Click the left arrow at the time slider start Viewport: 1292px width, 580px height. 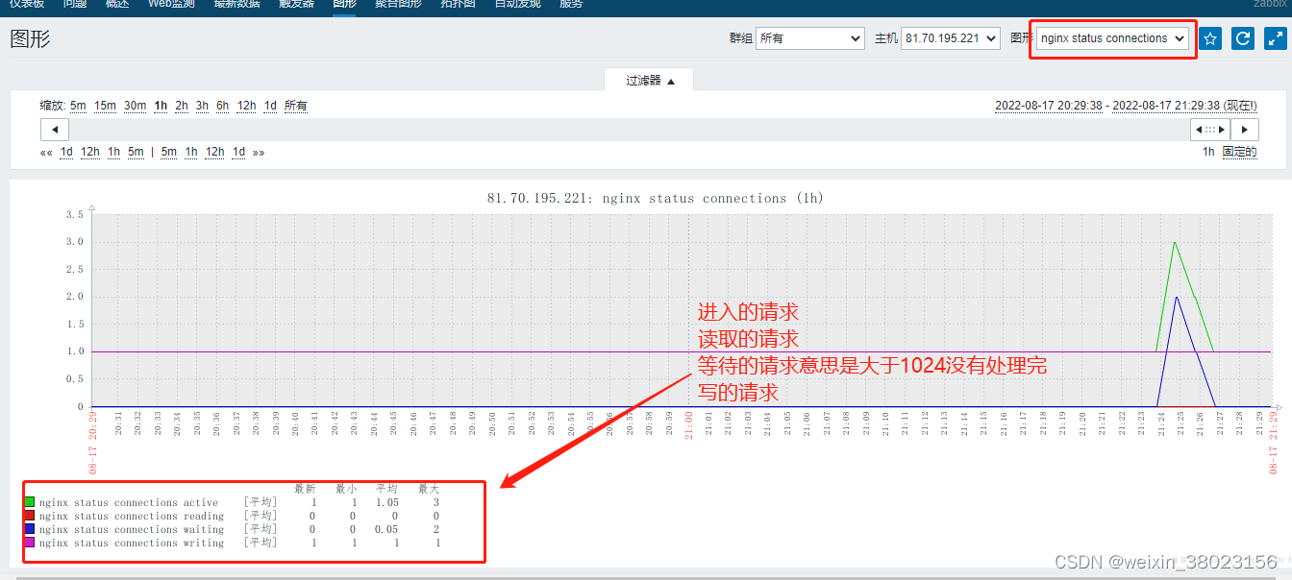coord(54,128)
